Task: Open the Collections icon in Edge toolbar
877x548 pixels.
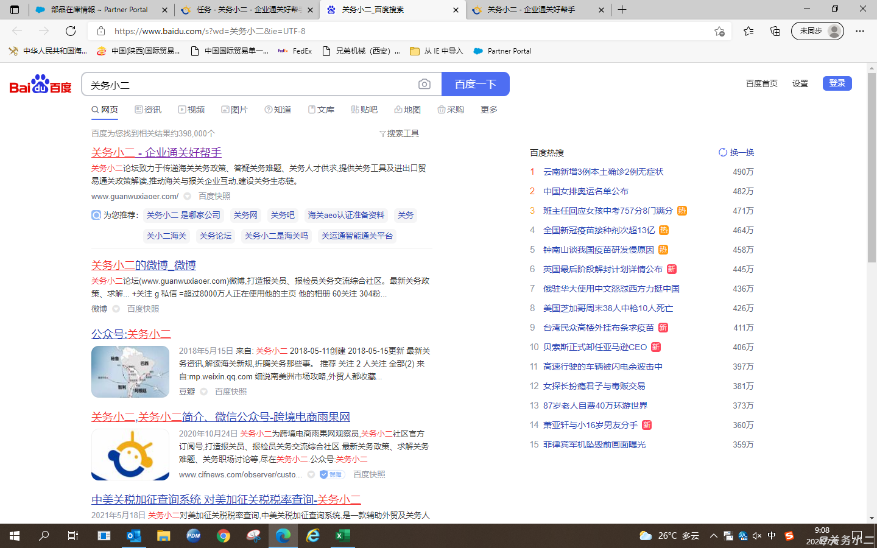Action: tap(775, 31)
